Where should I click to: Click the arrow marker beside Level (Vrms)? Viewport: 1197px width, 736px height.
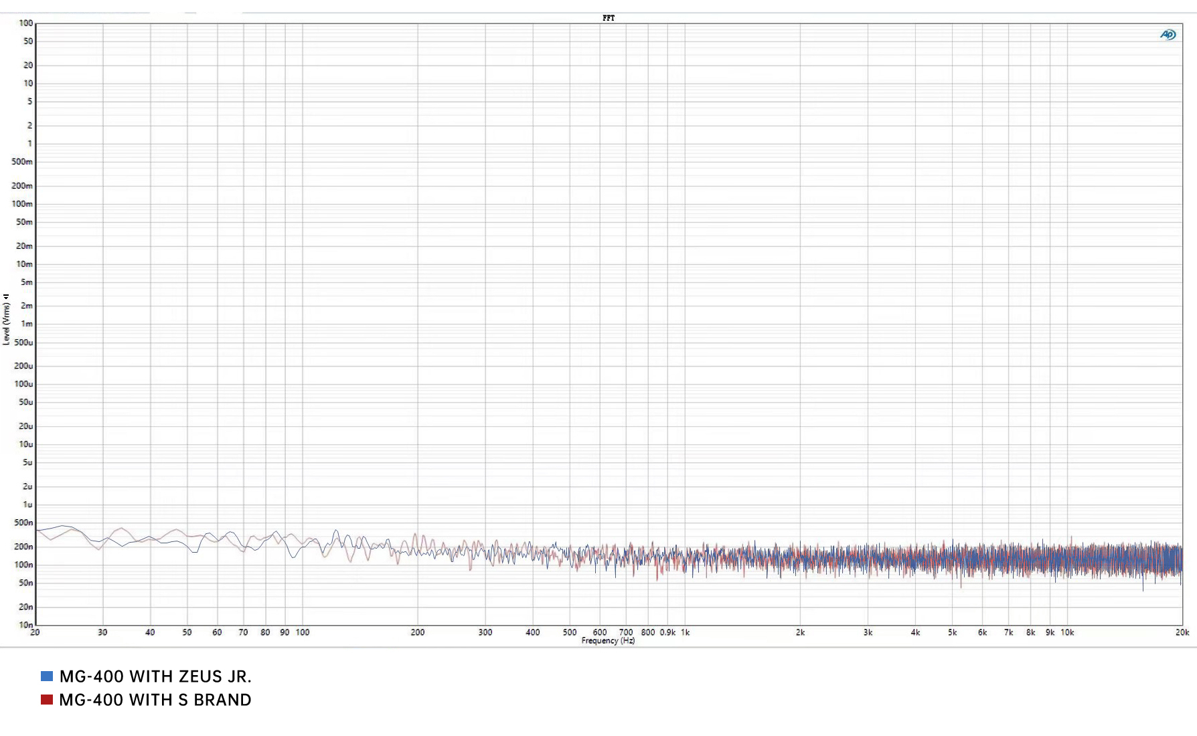click(x=6, y=296)
